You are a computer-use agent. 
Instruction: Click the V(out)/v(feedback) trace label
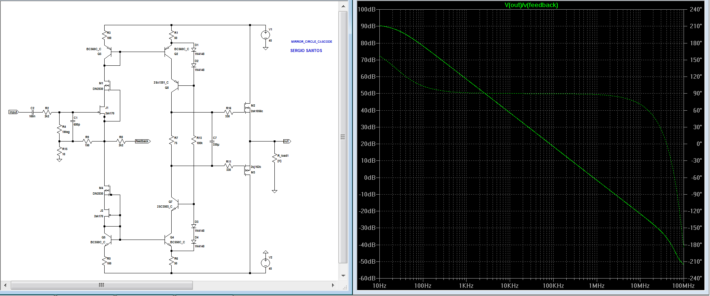[531, 5]
